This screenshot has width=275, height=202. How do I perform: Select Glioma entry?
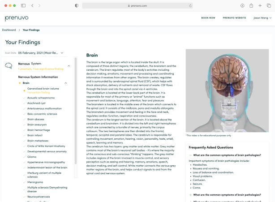[32, 157]
